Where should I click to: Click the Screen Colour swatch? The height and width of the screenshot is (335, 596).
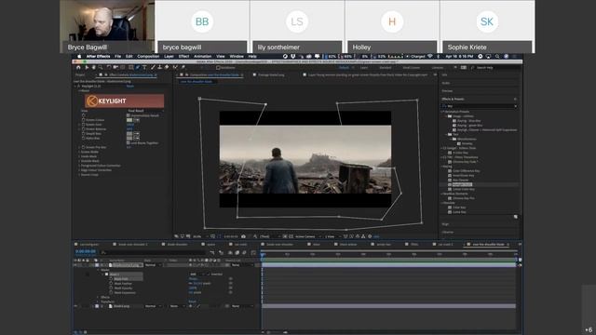[x=129, y=120]
